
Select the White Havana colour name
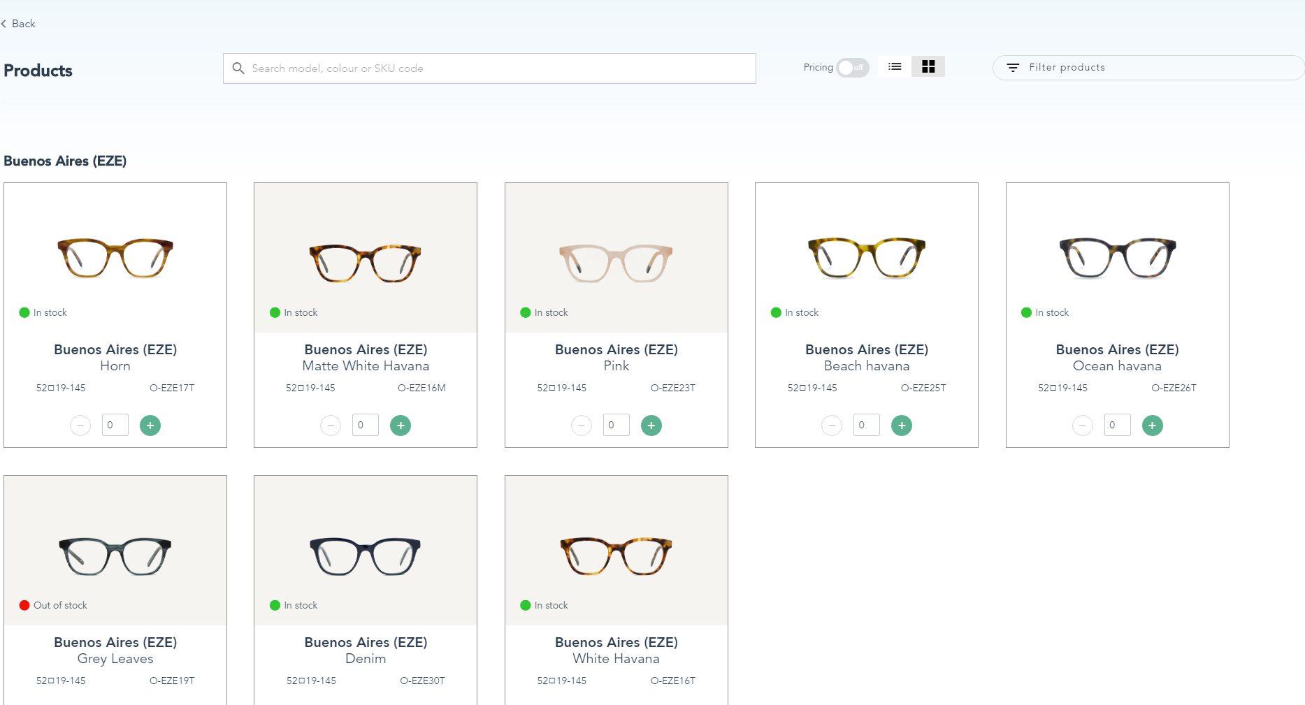tap(617, 659)
